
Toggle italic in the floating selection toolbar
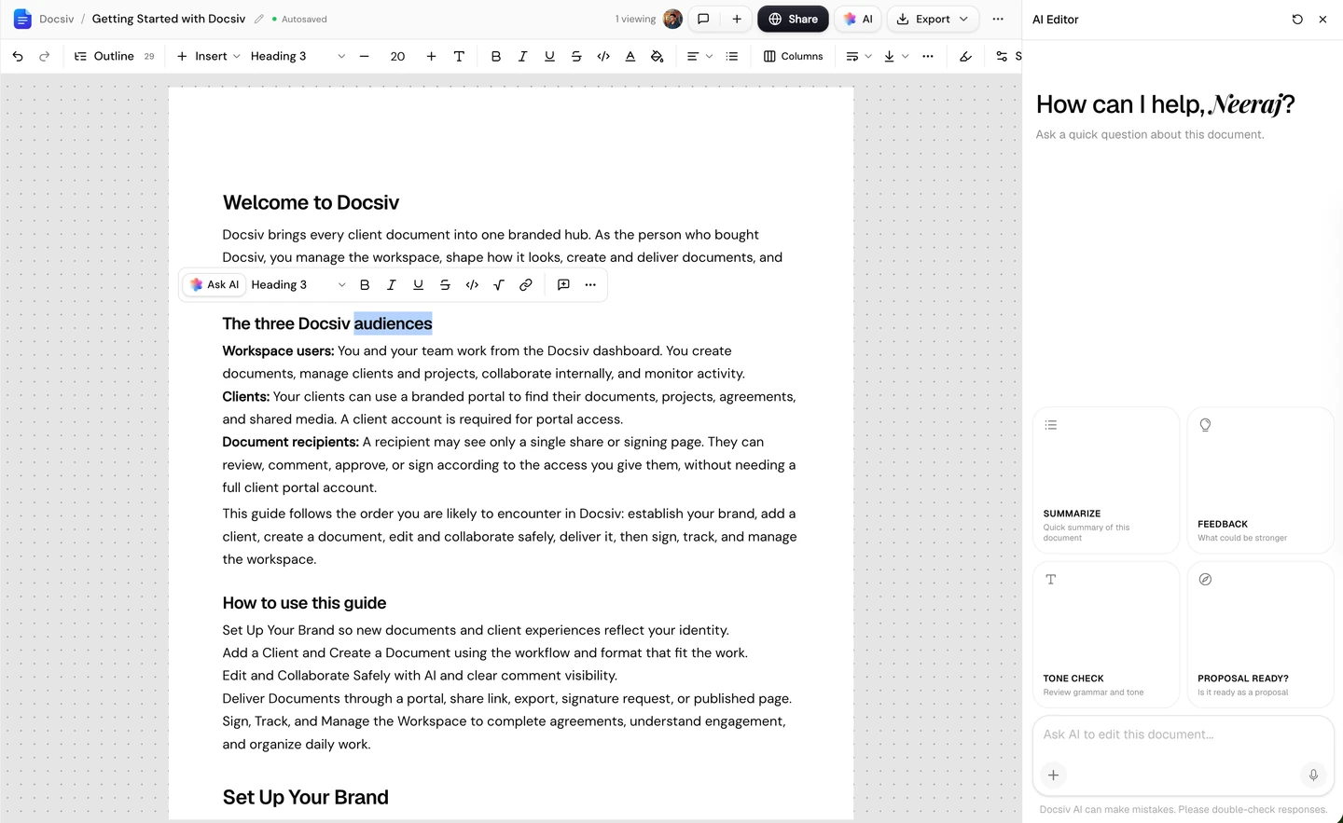click(x=392, y=284)
